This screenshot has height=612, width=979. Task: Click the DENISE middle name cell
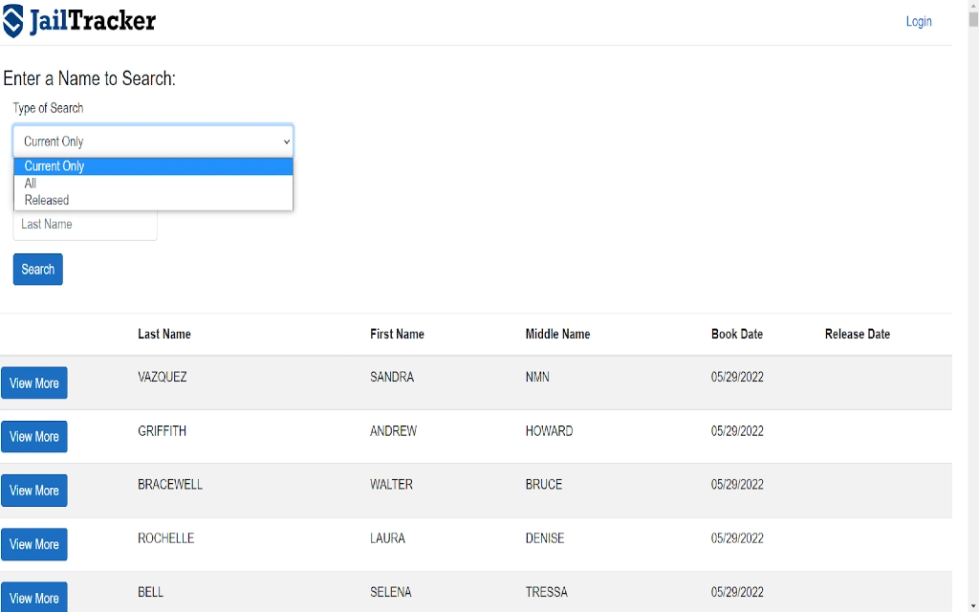coord(545,538)
